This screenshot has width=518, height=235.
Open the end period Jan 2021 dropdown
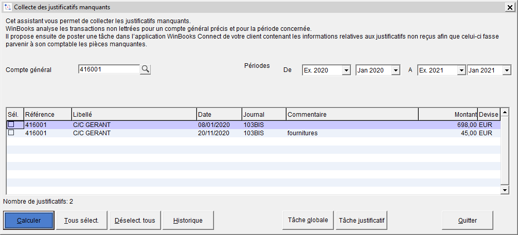tap(506, 70)
